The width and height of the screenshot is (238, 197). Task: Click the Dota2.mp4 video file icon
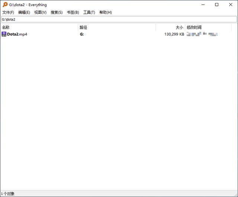pos(4,34)
